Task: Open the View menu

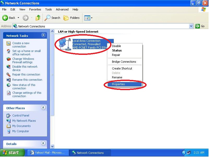Action: 22,9
